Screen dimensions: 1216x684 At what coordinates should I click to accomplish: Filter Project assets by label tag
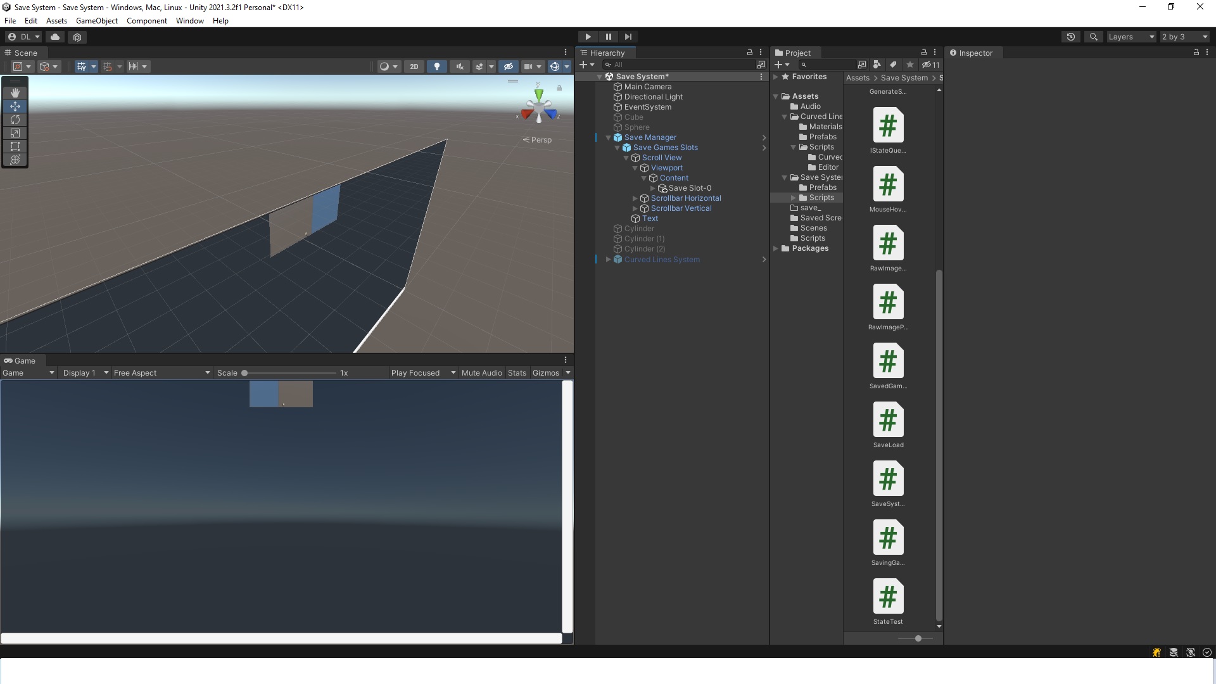click(893, 65)
